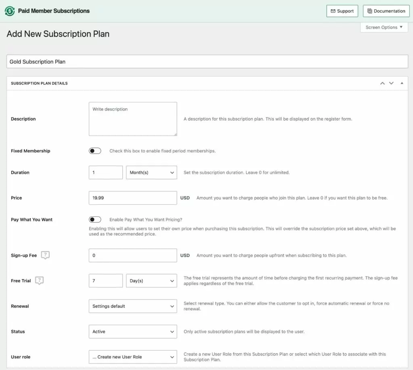
Task: Click the User role label
Action: click(x=21, y=357)
